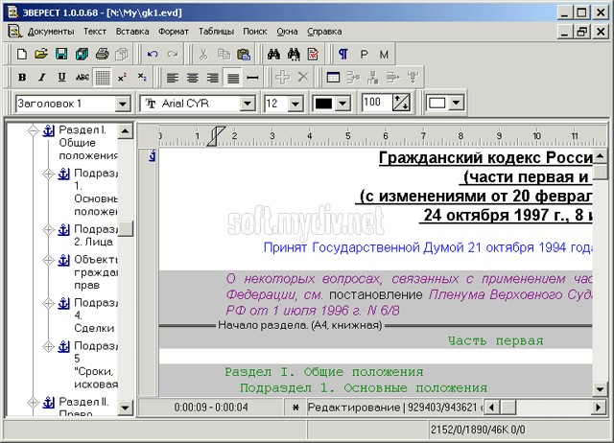The height and width of the screenshot is (443, 614).
Task: Toggle the shaded background pattern button
Action: pyautogui.click(x=103, y=77)
